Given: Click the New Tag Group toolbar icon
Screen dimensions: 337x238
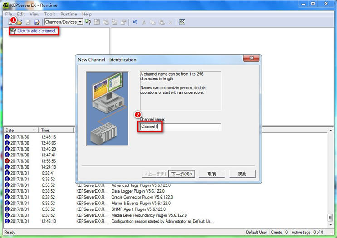Looking at the screenshot, I should click(x=106, y=22).
